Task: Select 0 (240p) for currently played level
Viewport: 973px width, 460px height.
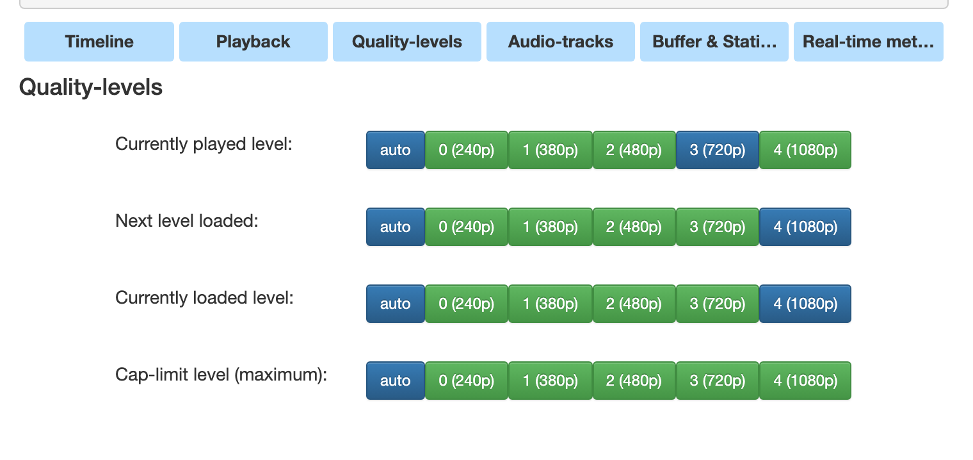Action: [466, 150]
